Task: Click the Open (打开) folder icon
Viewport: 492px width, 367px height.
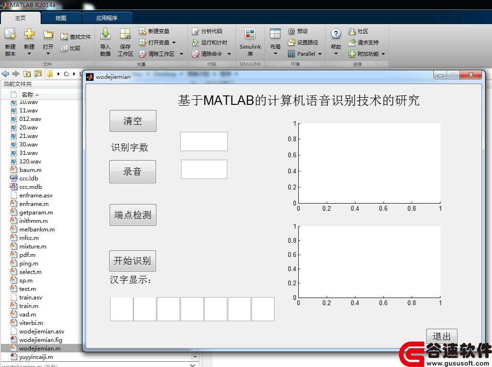Action: pyautogui.click(x=48, y=34)
